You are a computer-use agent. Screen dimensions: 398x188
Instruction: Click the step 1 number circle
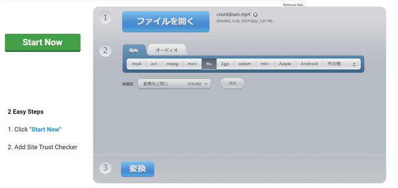click(105, 17)
